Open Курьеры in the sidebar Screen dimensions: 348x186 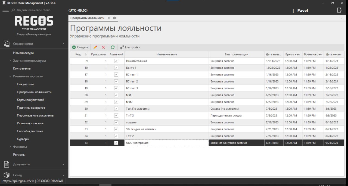[x=23, y=139]
